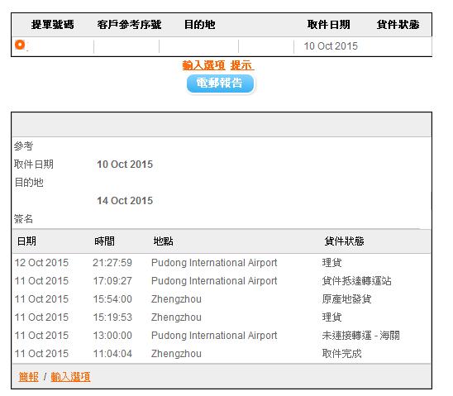Click the 電郵報告 button

click(x=220, y=83)
